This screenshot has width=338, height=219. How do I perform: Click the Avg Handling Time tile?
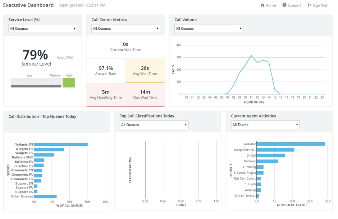105,94
